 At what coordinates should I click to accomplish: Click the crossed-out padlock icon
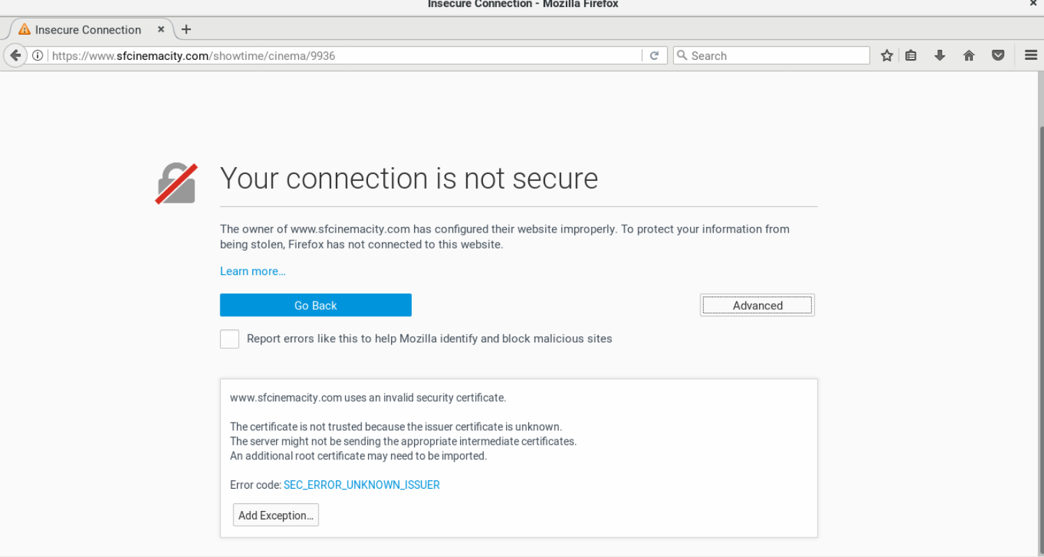point(176,184)
